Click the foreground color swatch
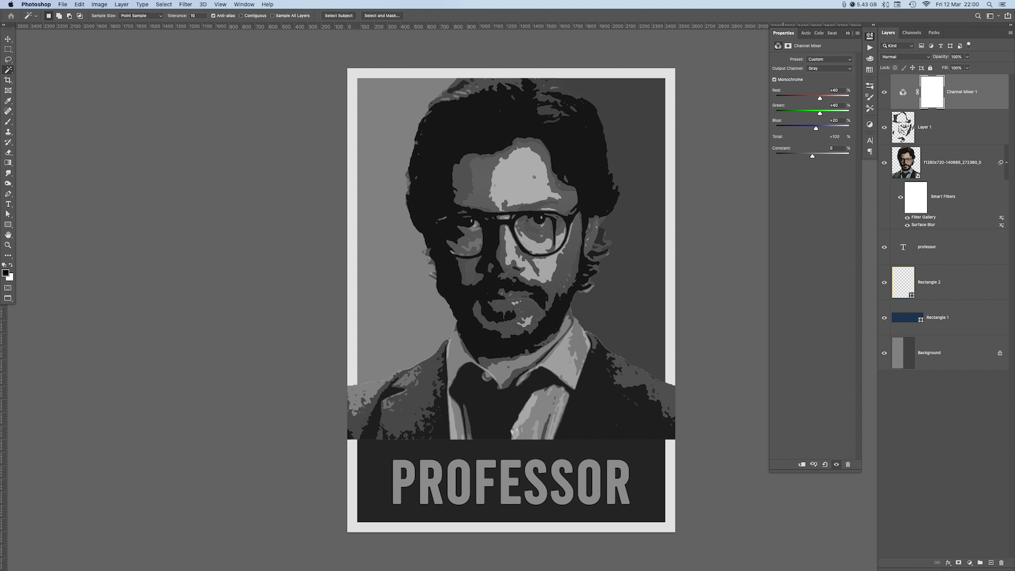1015x571 pixels. click(6, 273)
